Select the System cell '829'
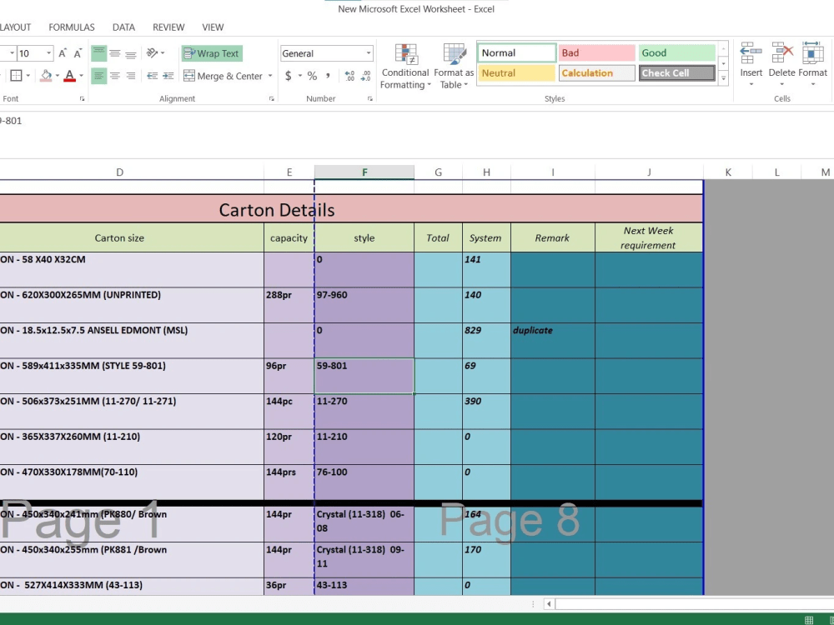Image resolution: width=834 pixels, height=625 pixels. (x=486, y=340)
